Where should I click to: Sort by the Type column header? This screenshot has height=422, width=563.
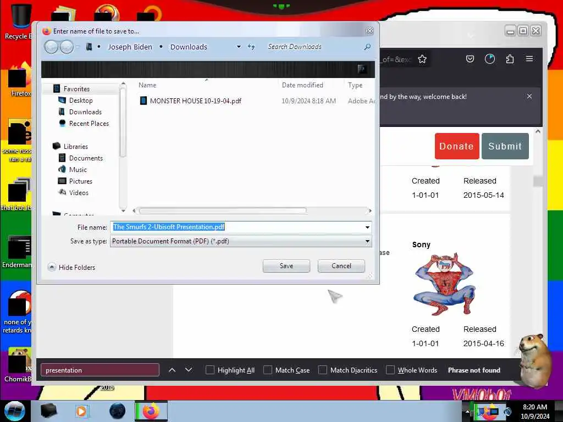point(355,85)
